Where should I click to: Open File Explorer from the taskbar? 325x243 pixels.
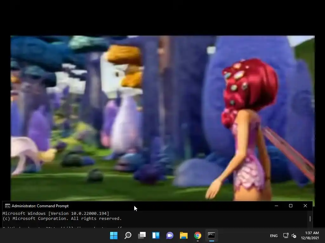pyautogui.click(x=184, y=235)
